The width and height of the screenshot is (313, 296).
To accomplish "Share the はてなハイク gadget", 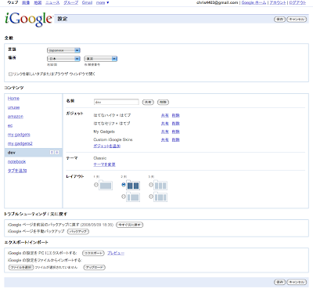I will coord(164,115).
